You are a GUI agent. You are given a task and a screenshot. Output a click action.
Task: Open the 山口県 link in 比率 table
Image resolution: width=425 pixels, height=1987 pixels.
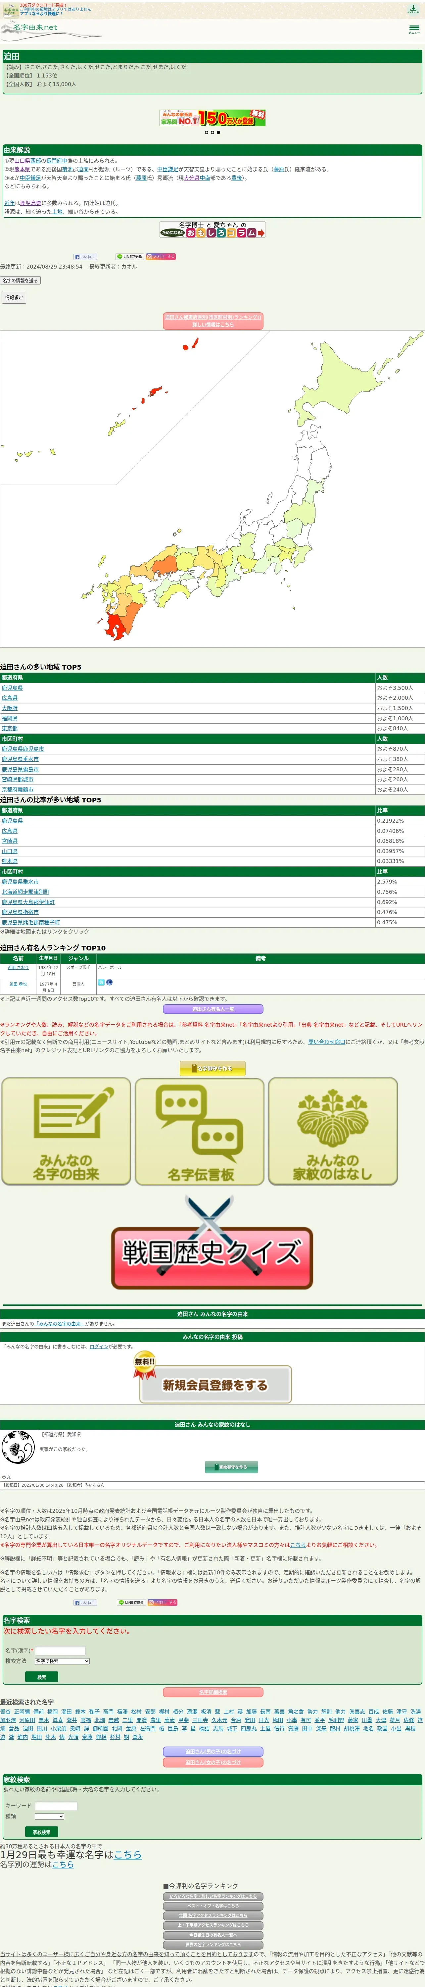tap(9, 851)
